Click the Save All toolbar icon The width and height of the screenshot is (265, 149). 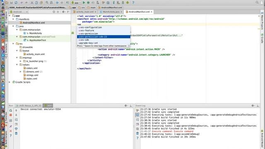11,2
